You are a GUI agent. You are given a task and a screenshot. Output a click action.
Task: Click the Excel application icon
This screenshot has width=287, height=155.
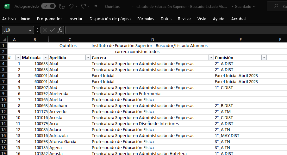7,6
